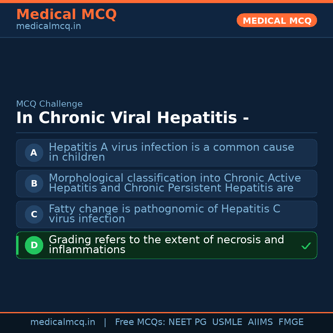Click the letter A option circle
Screen dimensions: 333x333
(34, 153)
